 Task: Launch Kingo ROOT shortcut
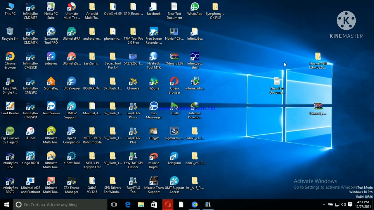click(30, 158)
